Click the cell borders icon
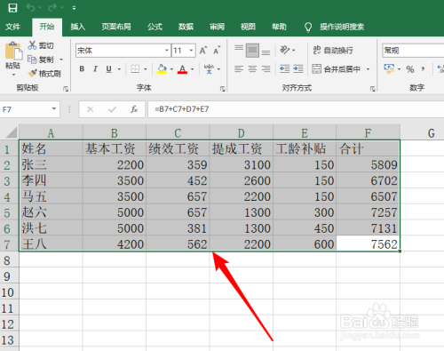The image size is (444, 351). [135, 69]
